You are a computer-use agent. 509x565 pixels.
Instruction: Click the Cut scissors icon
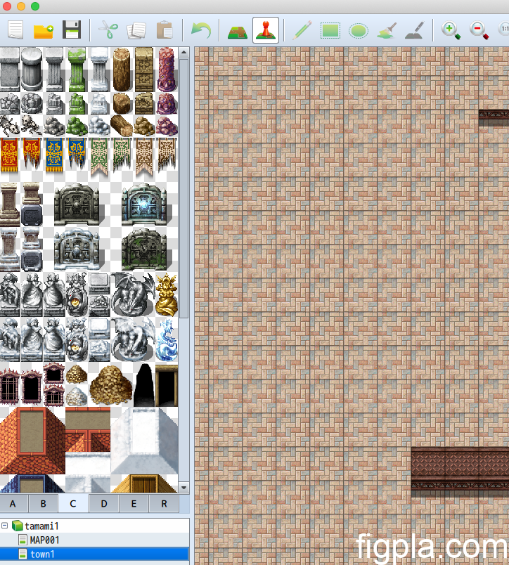click(108, 30)
